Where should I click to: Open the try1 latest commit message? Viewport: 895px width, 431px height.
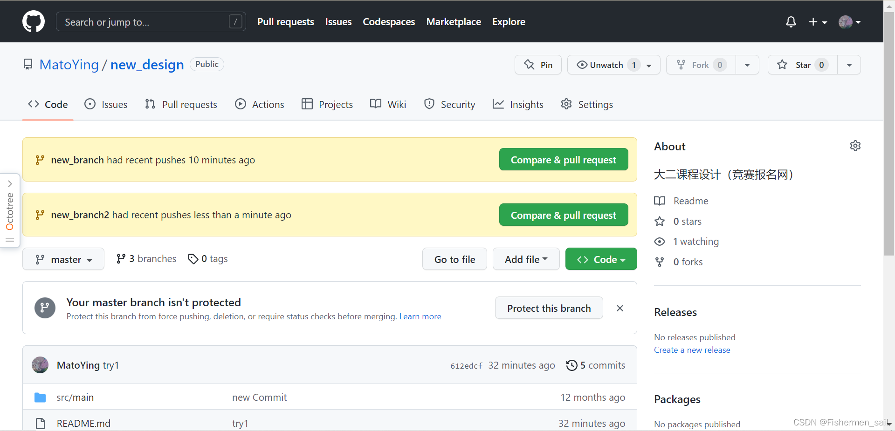pos(111,365)
